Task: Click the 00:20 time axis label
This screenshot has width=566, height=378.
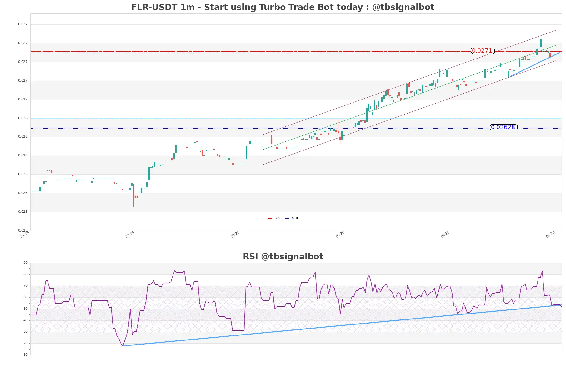Action: 340,234
